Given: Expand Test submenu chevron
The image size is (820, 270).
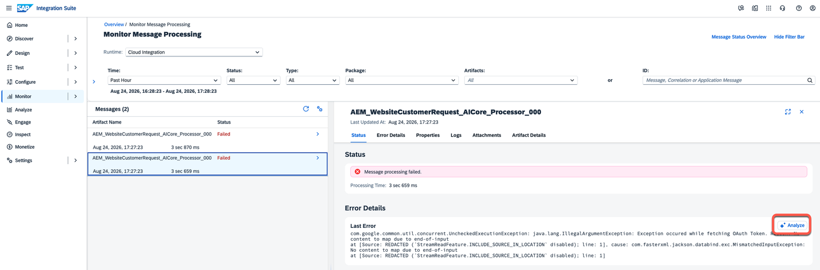Looking at the screenshot, I should pos(76,67).
